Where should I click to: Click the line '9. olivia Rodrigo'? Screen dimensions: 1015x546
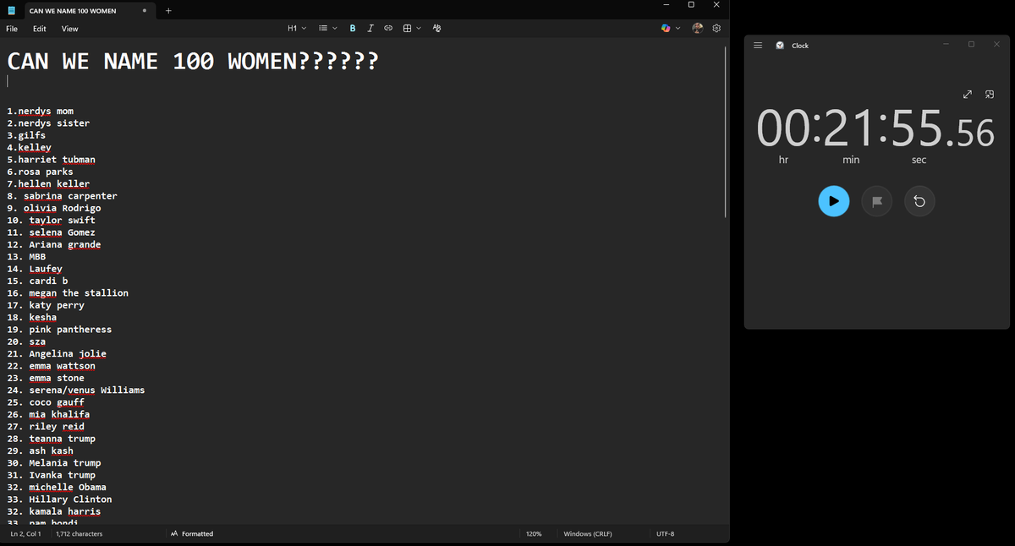(x=54, y=208)
